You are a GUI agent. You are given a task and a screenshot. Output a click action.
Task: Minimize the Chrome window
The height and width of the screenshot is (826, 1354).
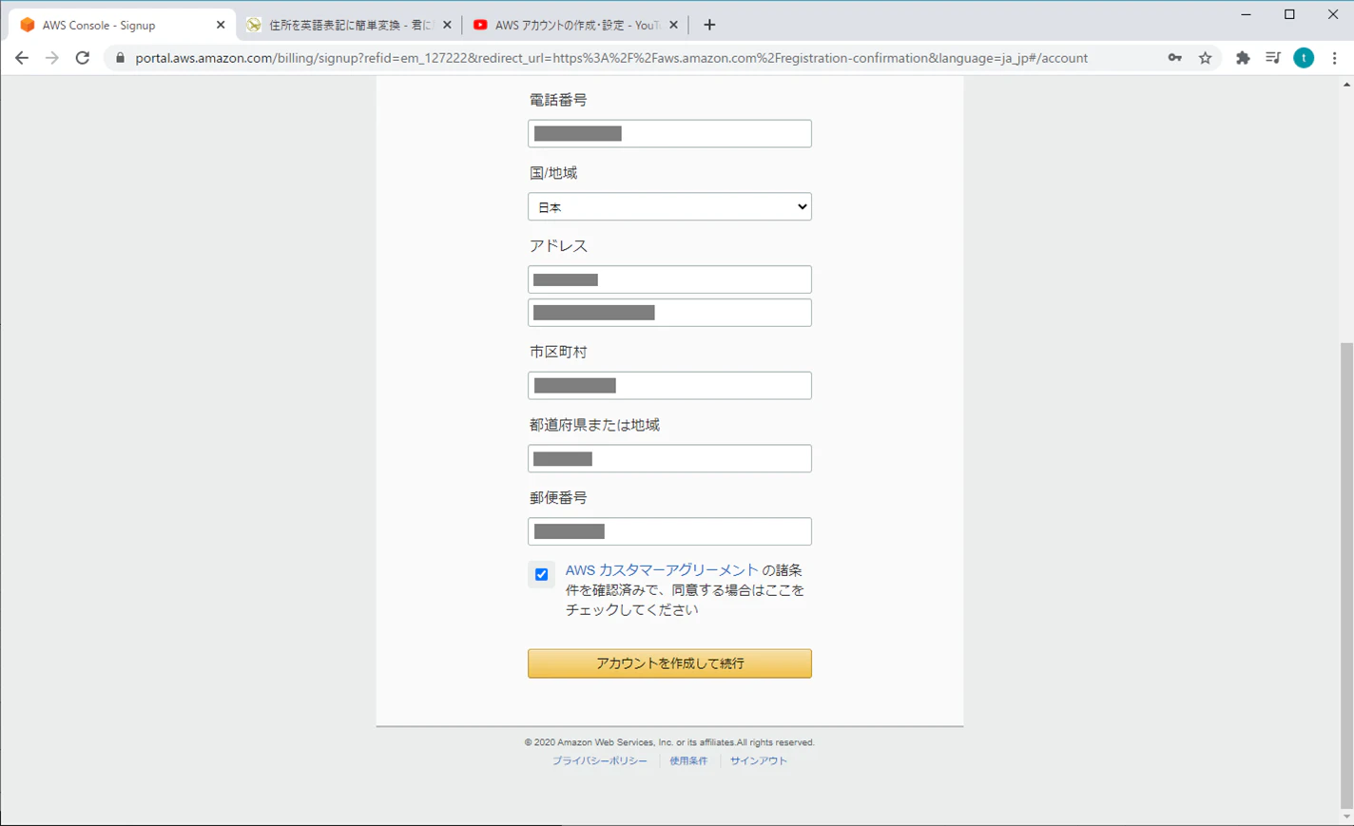[x=1246, y=14]
